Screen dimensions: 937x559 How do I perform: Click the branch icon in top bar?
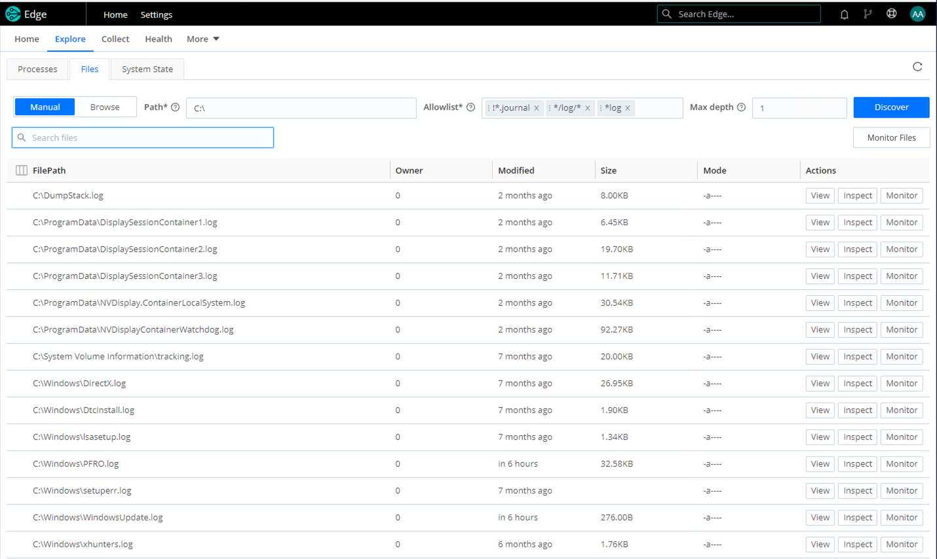tap(868, 14)
